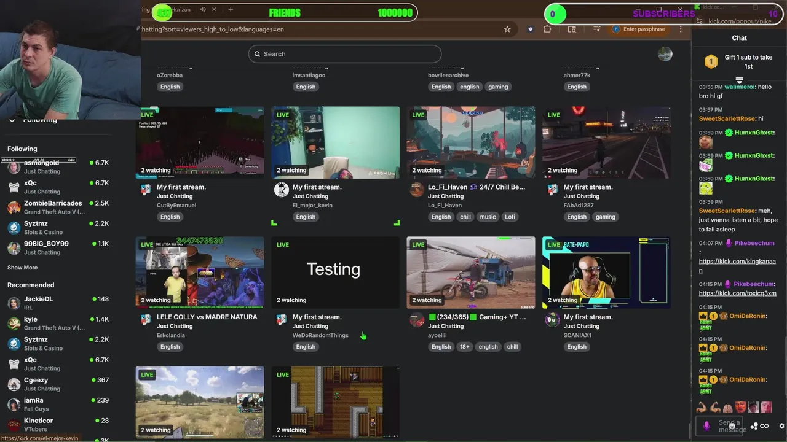Open iamRa Fall Guys channel
787x442 pixels.
point(58,404)
